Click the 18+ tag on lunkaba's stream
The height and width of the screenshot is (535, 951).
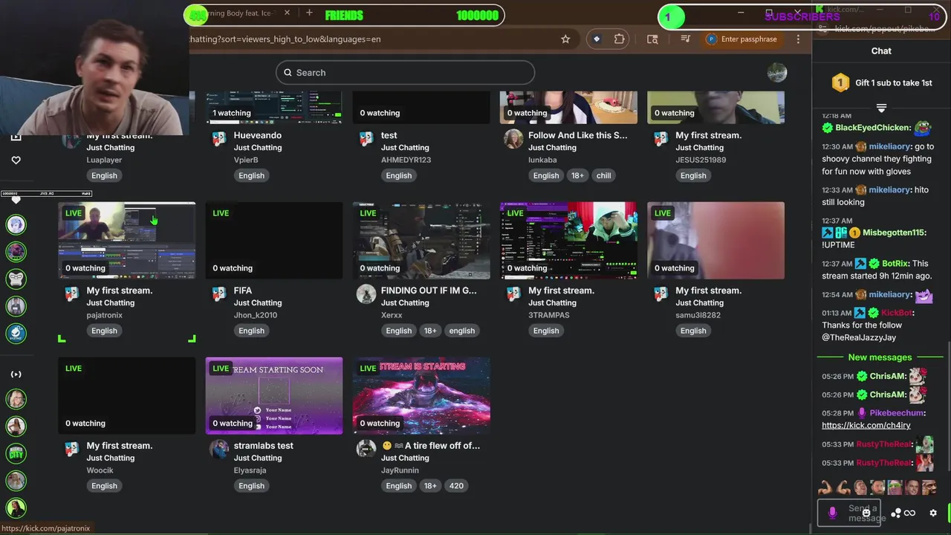(x=577, y=175)
